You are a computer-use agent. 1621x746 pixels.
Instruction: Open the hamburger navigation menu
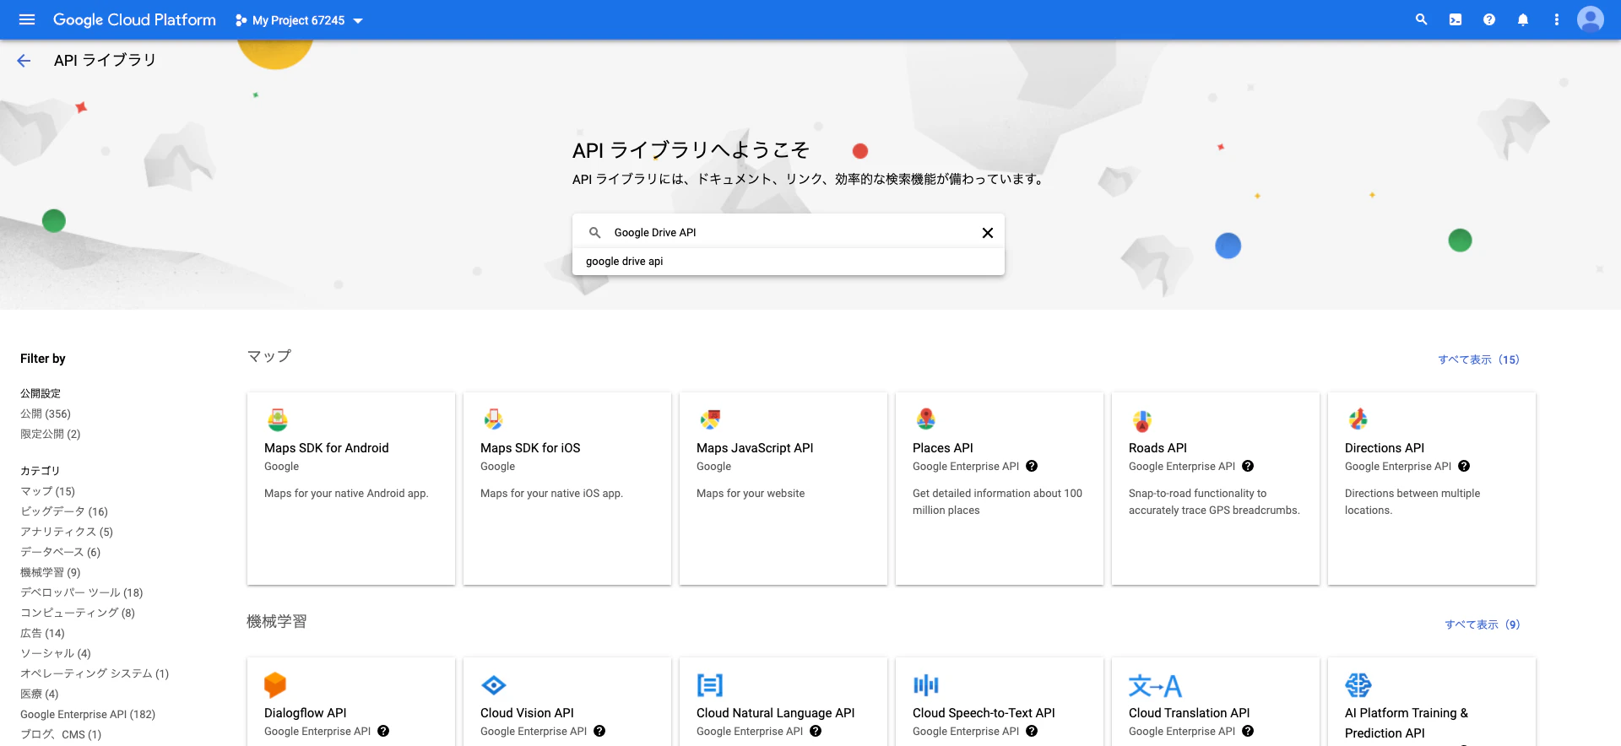27,19
